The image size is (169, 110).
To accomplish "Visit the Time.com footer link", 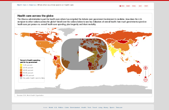I will (x=119, y=107).
